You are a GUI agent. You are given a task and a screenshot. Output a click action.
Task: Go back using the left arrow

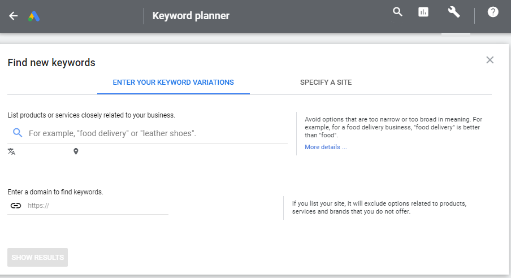click(x=14, y=16)
